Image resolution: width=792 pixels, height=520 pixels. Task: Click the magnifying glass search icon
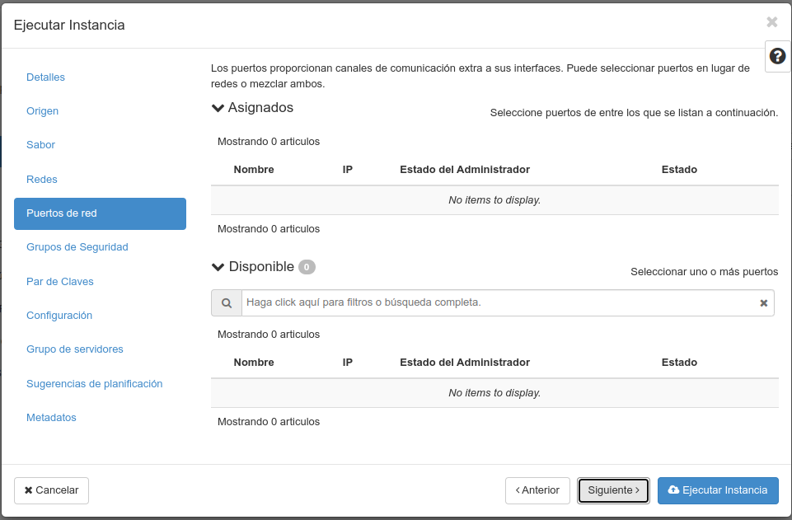(x=226, y=302)
